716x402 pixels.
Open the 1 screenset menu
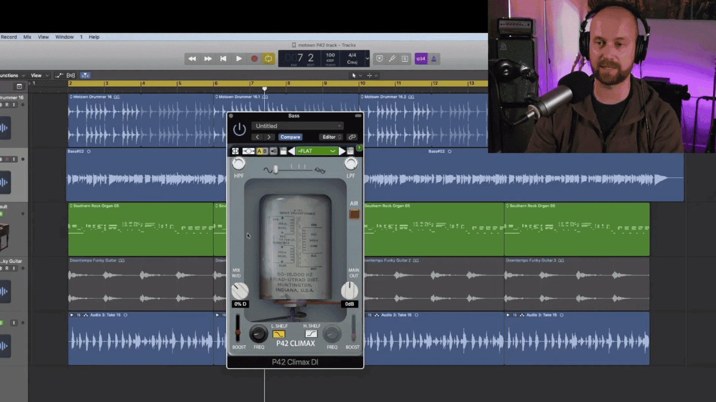pos(81,37)
